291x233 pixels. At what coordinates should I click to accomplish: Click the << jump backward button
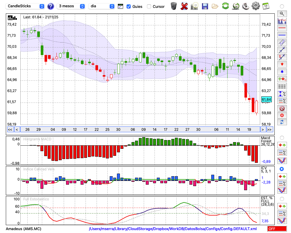coord(10,130)
